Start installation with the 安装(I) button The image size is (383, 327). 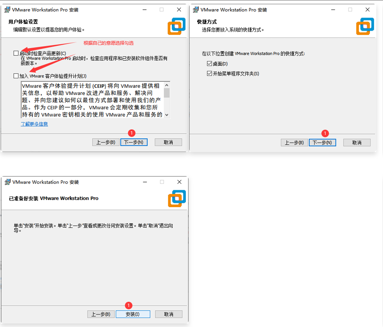(133, 314)
